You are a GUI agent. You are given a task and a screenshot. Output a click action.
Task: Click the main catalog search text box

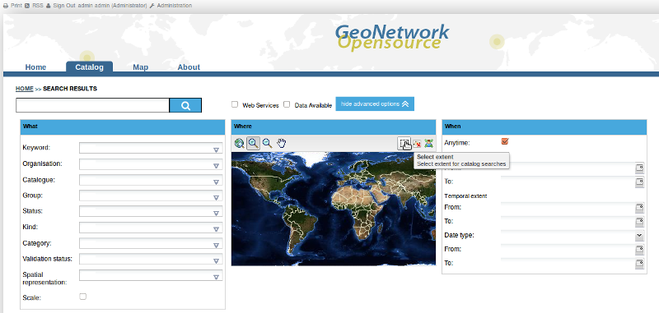click(92, 106)
